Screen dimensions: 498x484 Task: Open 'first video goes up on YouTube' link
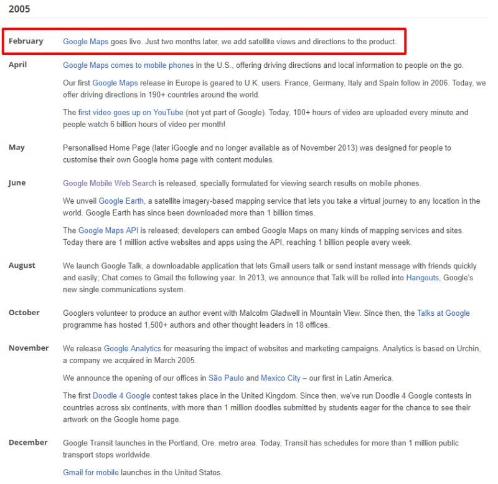(x=131, y=113)
